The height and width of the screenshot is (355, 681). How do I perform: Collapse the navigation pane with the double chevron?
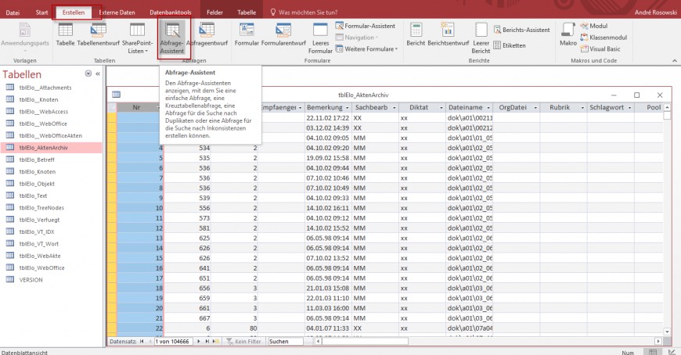pos(98,74)
